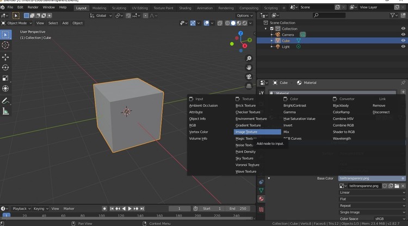Toggle snapping magnet icon

[128, 16]
